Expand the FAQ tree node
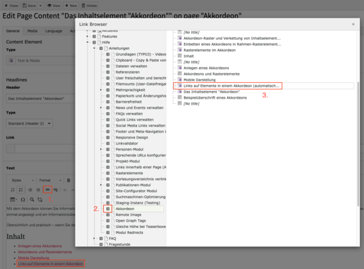The height and width of the screenshot is (269, 364). pyautogui.click(x=94, y=239)
